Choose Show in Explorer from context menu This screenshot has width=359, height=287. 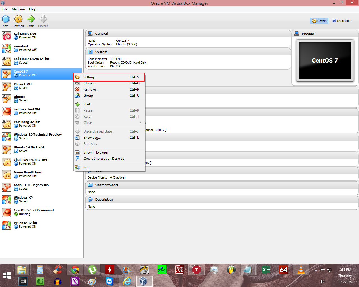pyautogui.click(x=109, y=152)
